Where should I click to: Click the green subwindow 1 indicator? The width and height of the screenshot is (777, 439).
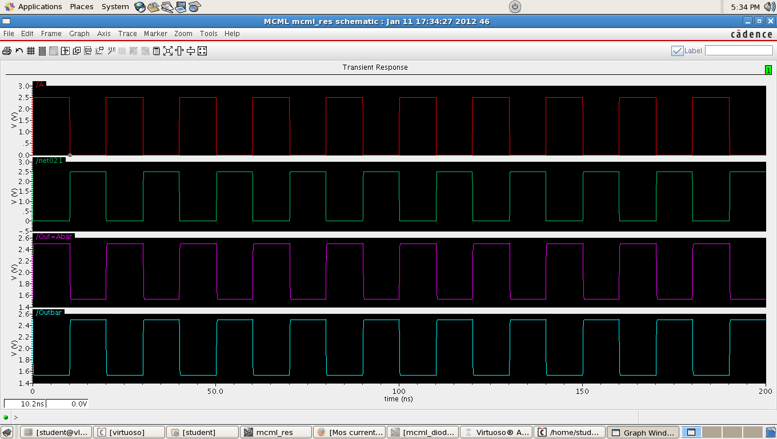tap(768, 70)
